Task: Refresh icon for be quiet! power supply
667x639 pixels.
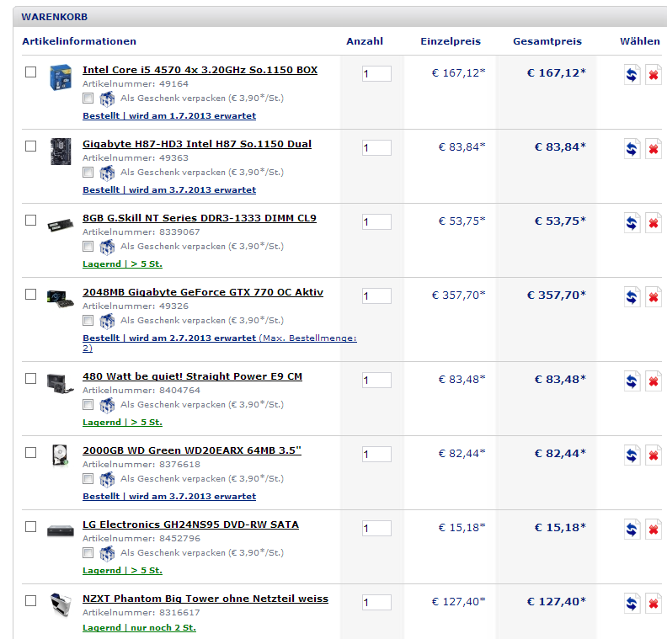Action: coord(632,381)
